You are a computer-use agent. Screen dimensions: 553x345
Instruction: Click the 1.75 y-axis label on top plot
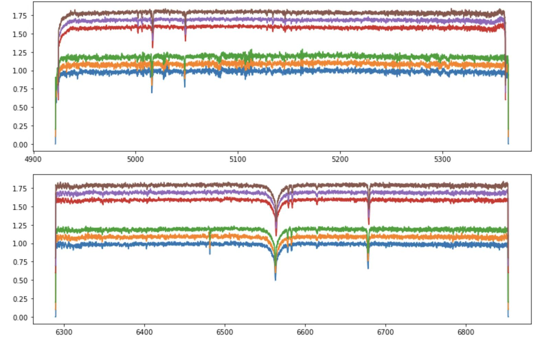[19, 15]
